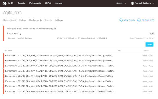Screen dimensions: 158x99
Task: Open custom-functions2 branch link
Action: [x=88, y=38]
